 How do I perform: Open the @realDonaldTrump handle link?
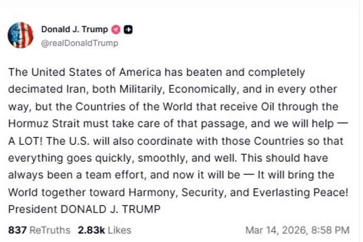coord(79,43)
